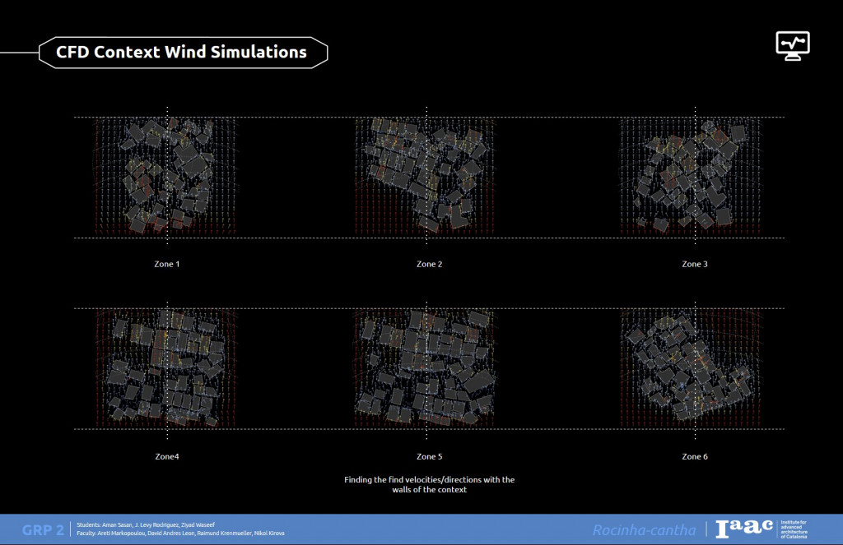
Task: Click the Zone4 wind simulation image
Action: click(166, 367)
